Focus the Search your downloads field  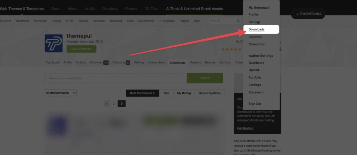[115, 78]
